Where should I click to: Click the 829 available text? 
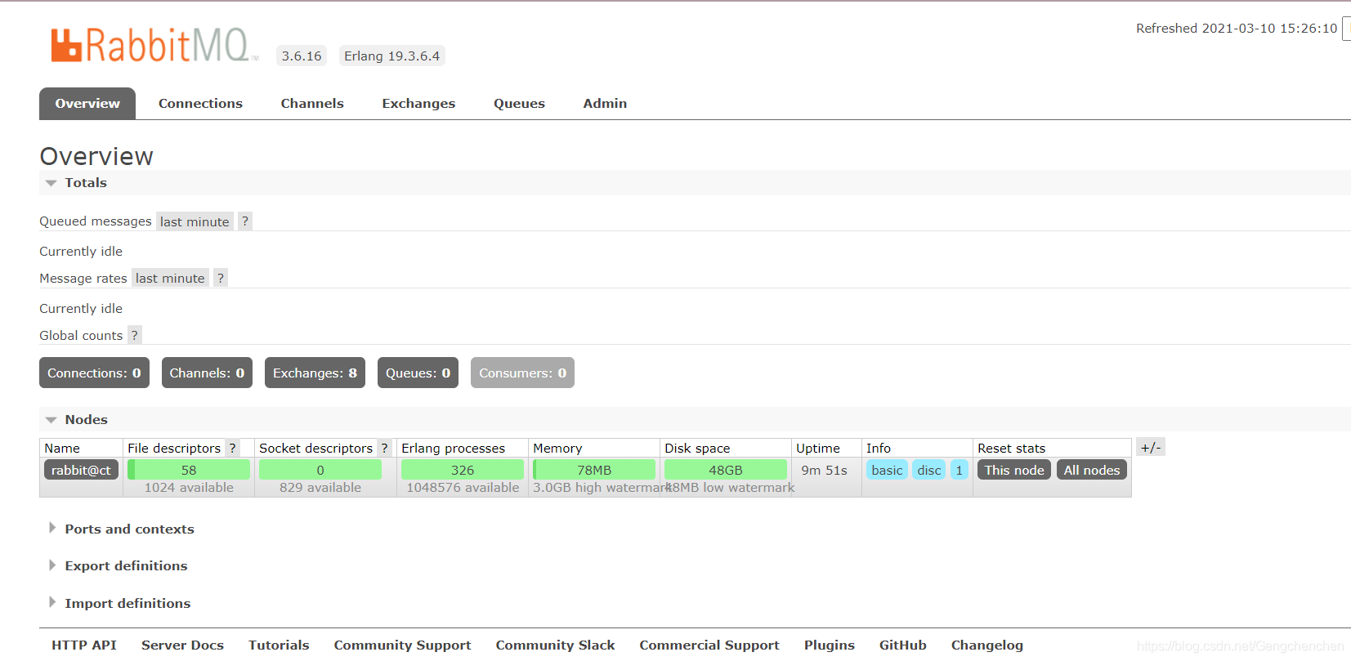point(320,487)
